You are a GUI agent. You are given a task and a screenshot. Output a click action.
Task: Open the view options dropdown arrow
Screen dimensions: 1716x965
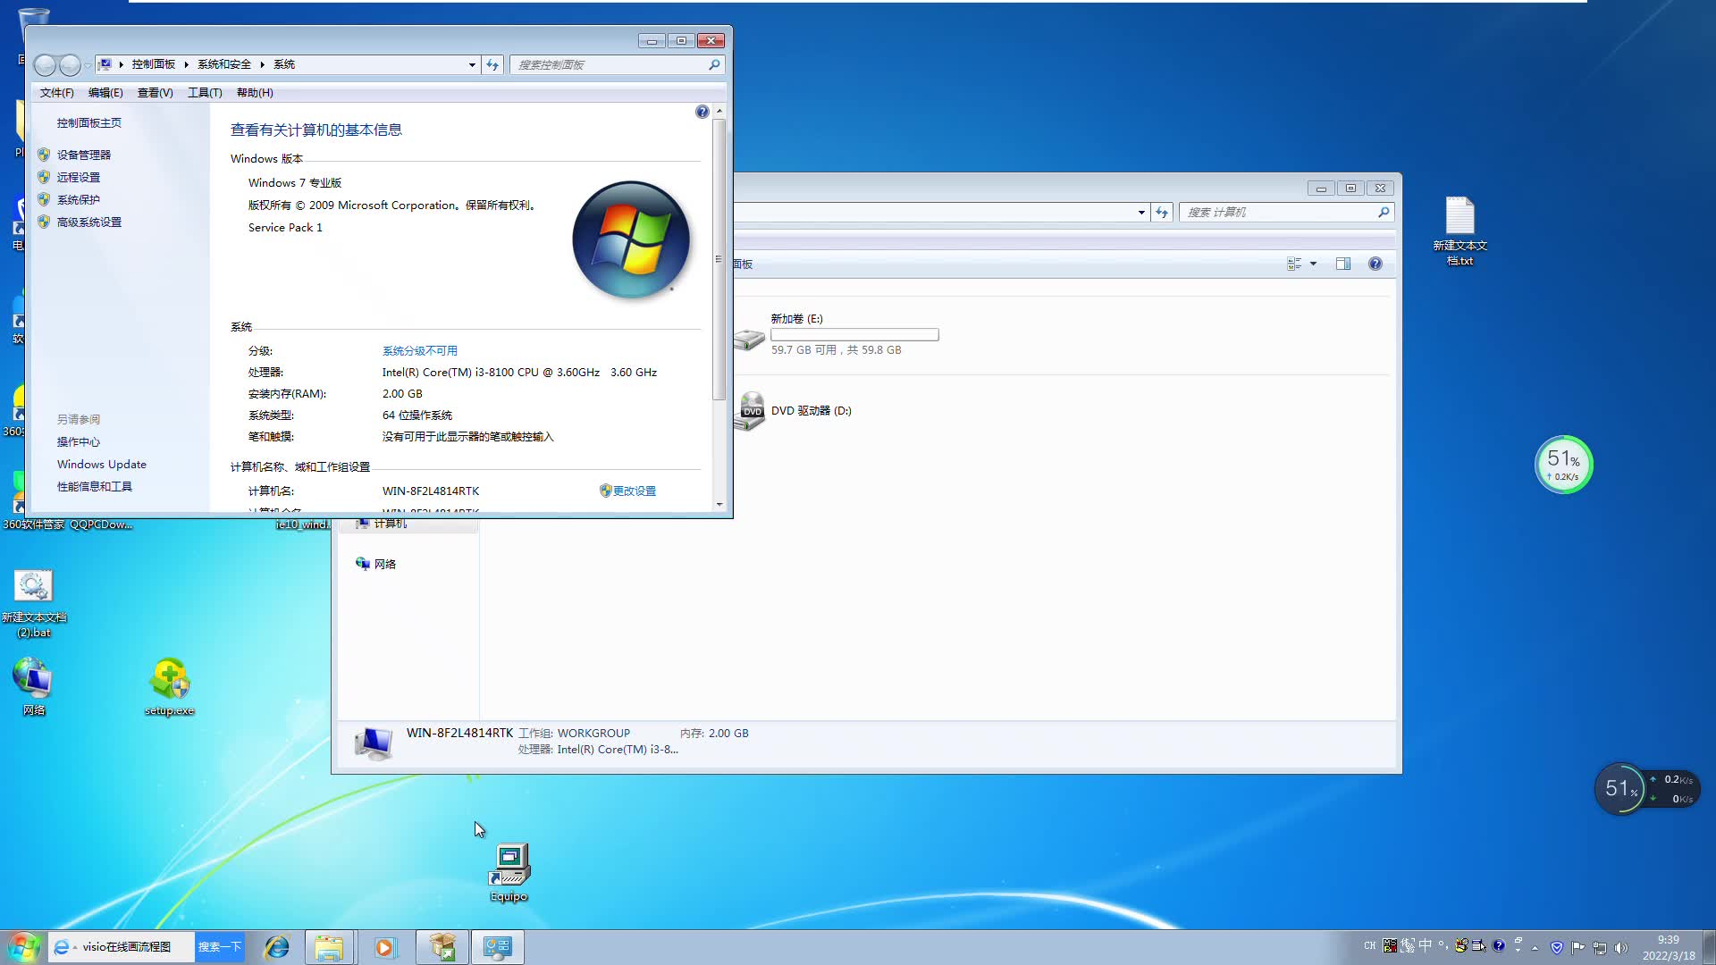[1313, 264]
